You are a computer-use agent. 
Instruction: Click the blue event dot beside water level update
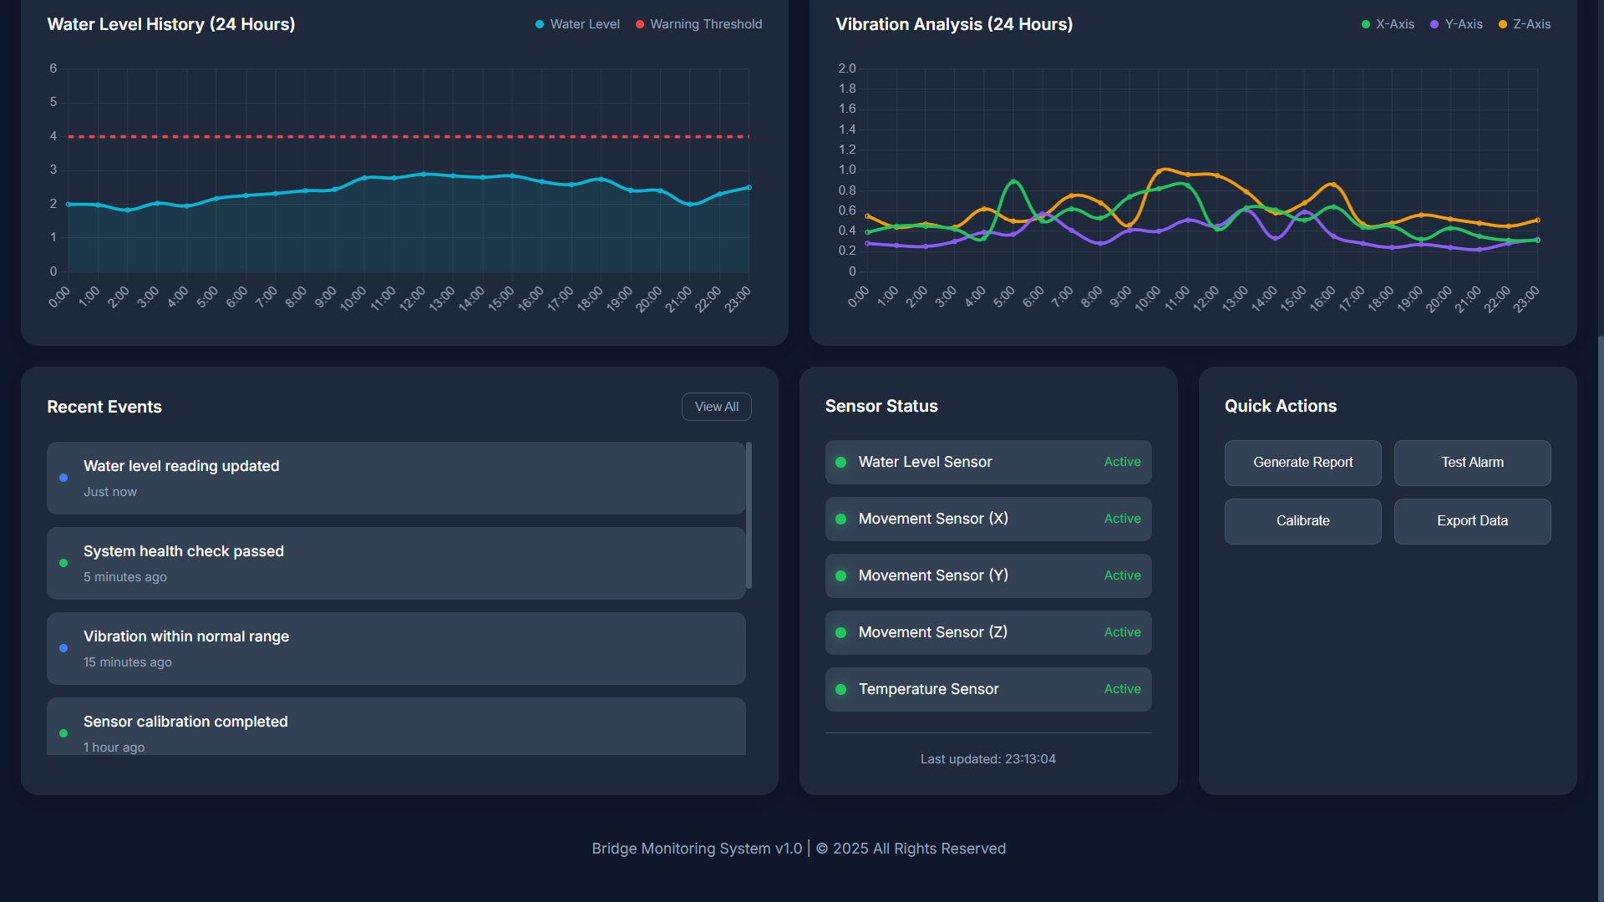point(63,478)
